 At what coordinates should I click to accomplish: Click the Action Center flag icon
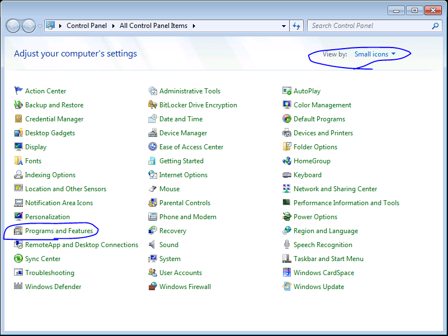point(18,91)
